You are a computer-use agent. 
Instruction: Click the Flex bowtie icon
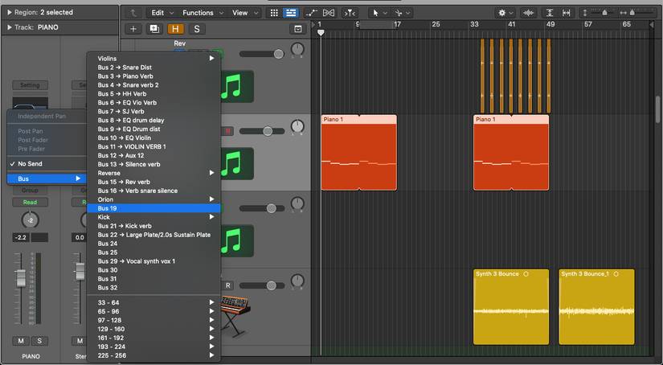click(329, 13)
